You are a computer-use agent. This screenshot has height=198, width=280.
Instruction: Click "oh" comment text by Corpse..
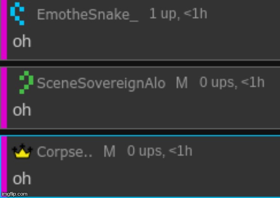[x=22, y=179]
